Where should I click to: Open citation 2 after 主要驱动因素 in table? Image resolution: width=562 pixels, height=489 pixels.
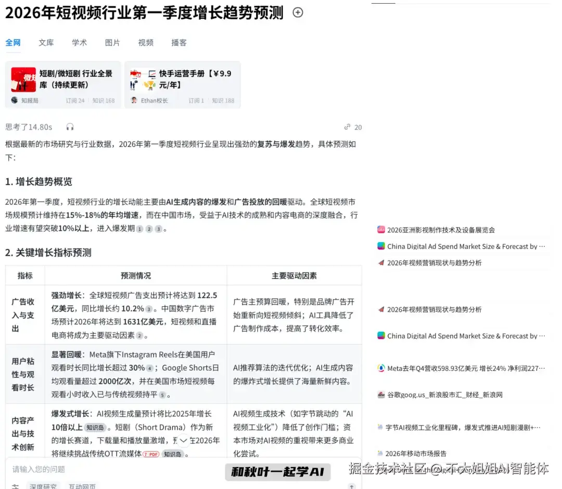139,336
